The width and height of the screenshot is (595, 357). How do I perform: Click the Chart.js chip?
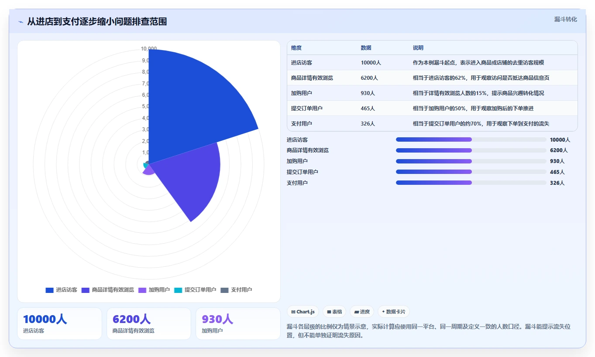point(303,312)
